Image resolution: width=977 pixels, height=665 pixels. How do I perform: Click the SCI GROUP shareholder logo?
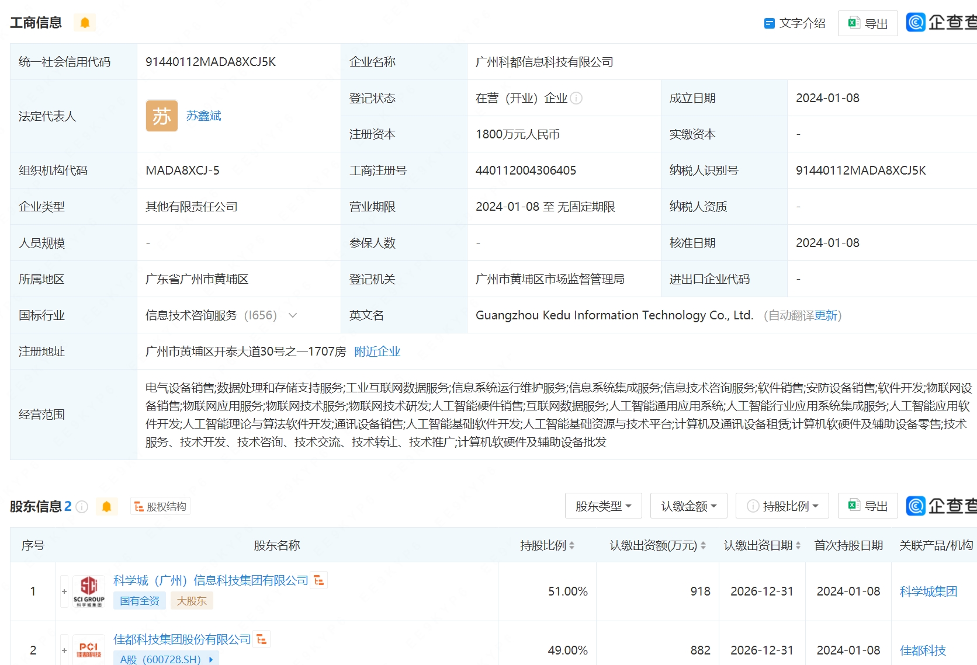click(x=88, y=591)
